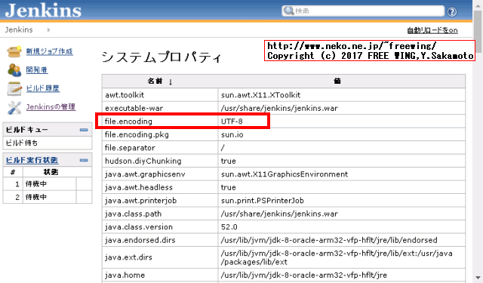Open 新規ジョブ作成 link

click(x=49, y=51)
